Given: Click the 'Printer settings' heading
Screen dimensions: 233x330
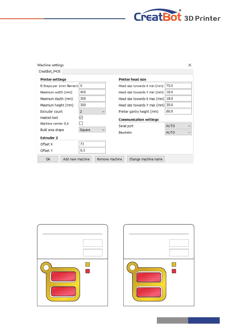Looking at the screenshot, I should (53, 80).
